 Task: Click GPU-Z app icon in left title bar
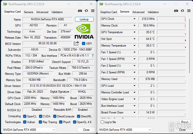5,4
